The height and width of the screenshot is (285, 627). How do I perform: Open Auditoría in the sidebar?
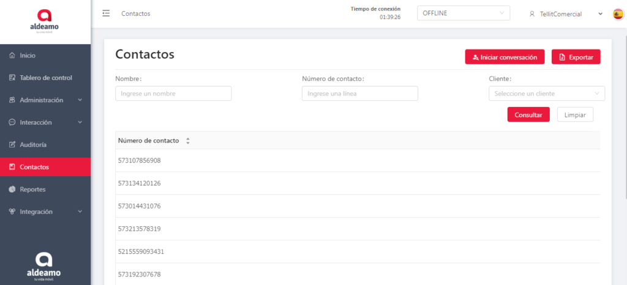pos(45,145)
